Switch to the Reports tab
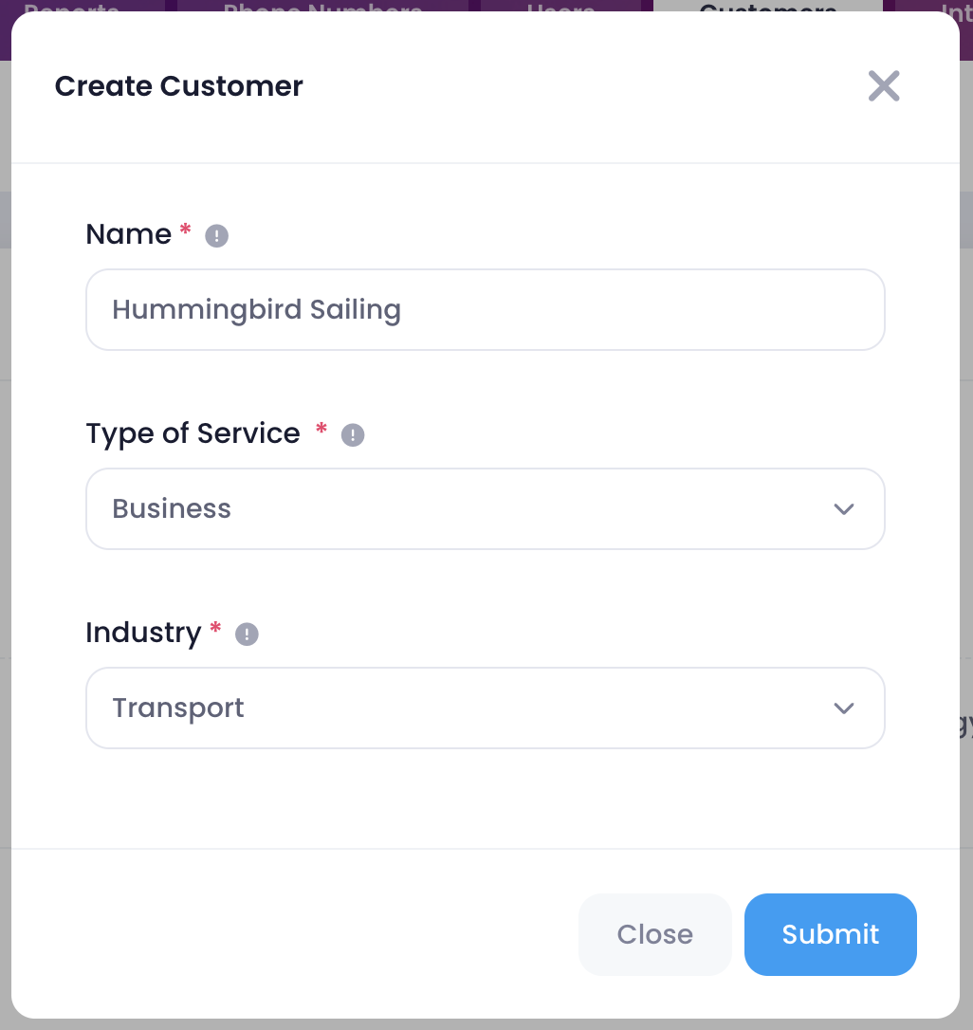The width and height of the screenshot is (973, 1030). click(72, 6)
